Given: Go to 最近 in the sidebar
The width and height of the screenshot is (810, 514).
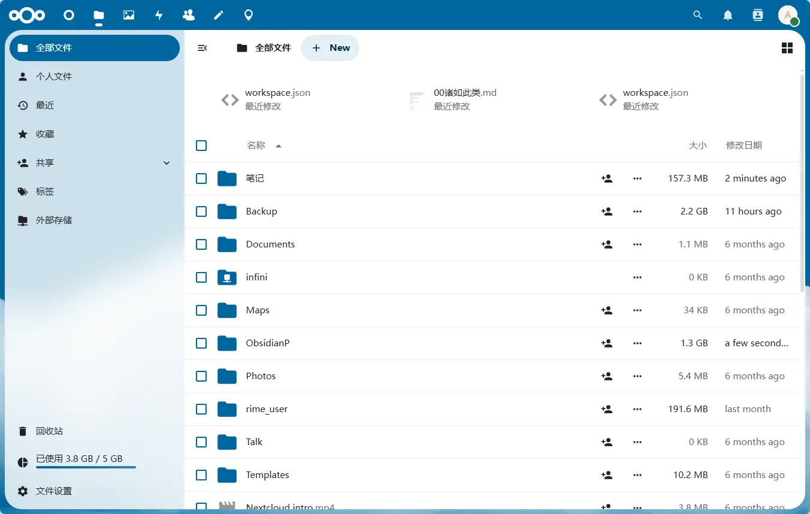Looking at the screenshot, I should [x=45, y=105].
